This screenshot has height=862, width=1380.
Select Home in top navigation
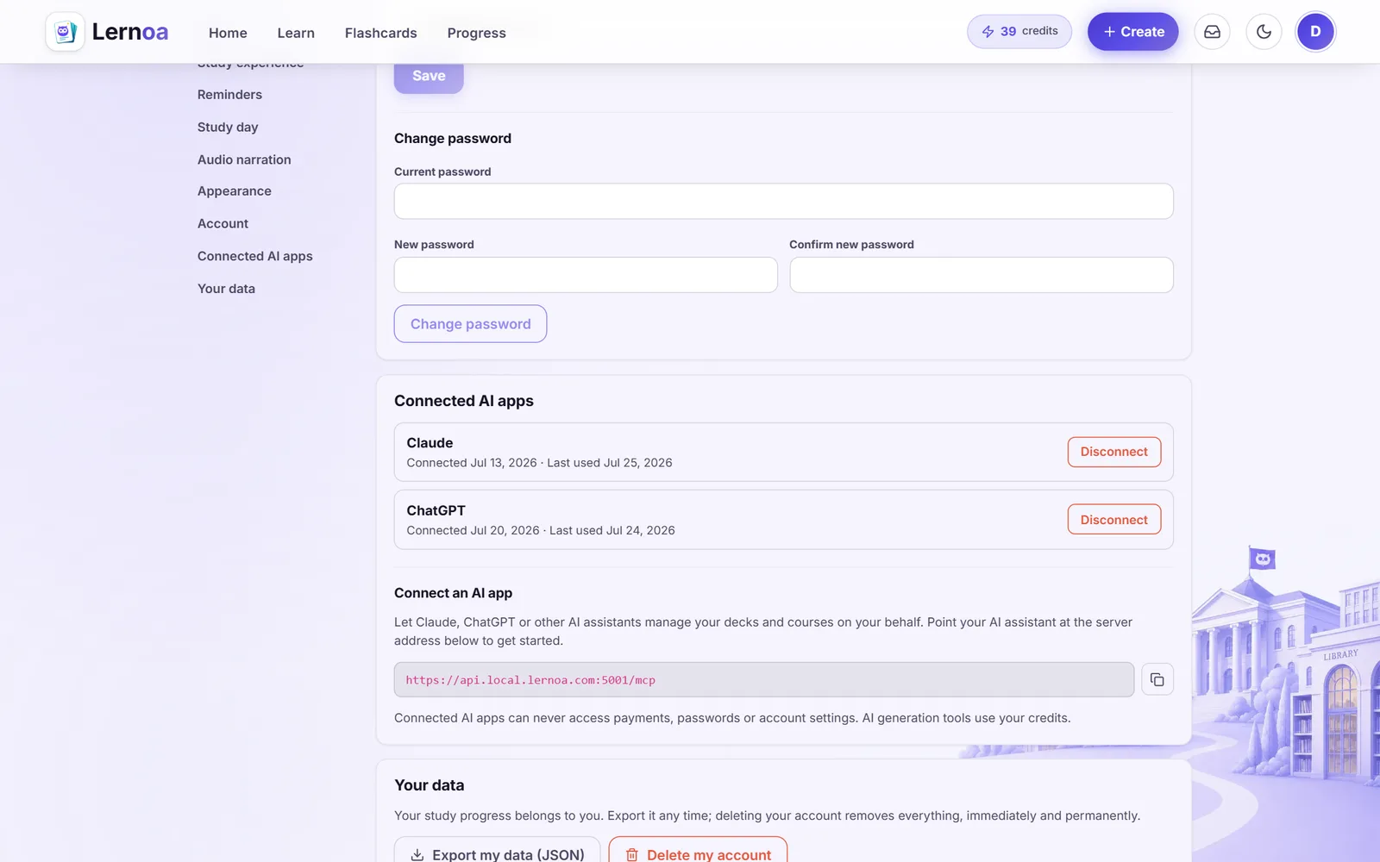pyautogui.click(x=228, y=33)
